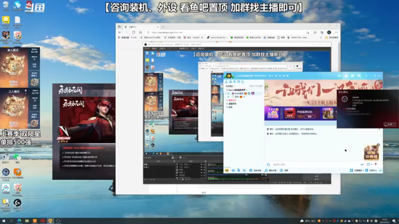This screenshot has width=399, height=224.
Task: Click the headset icon in YY sidebar toolbar
Action: click(230, 82)
